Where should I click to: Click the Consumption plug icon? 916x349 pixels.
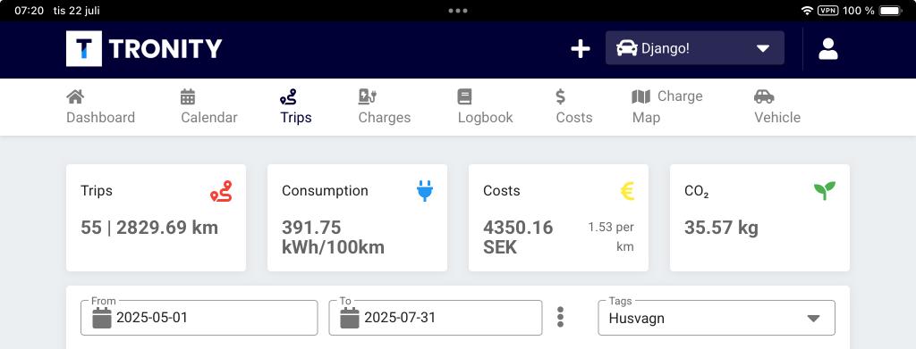click(425, 191)
